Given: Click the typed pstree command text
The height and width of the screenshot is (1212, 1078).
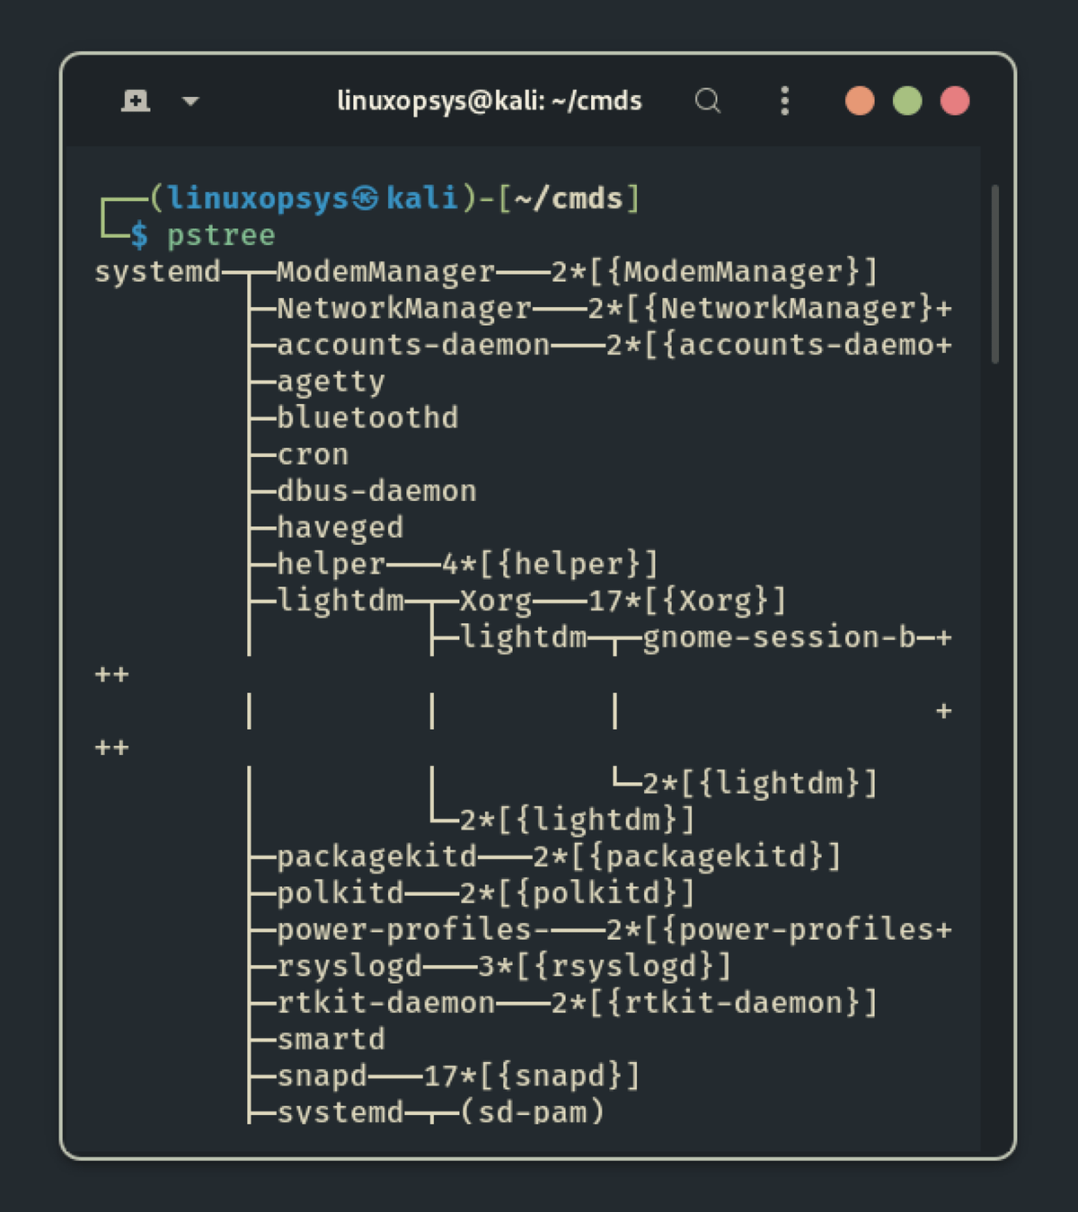Looking at the screenshot, I should tap(221, 235).
